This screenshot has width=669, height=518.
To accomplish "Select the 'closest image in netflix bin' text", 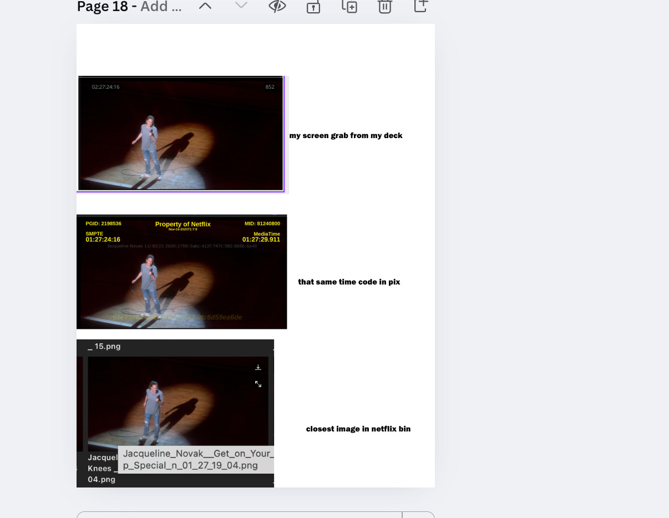I will click(358, 429).
